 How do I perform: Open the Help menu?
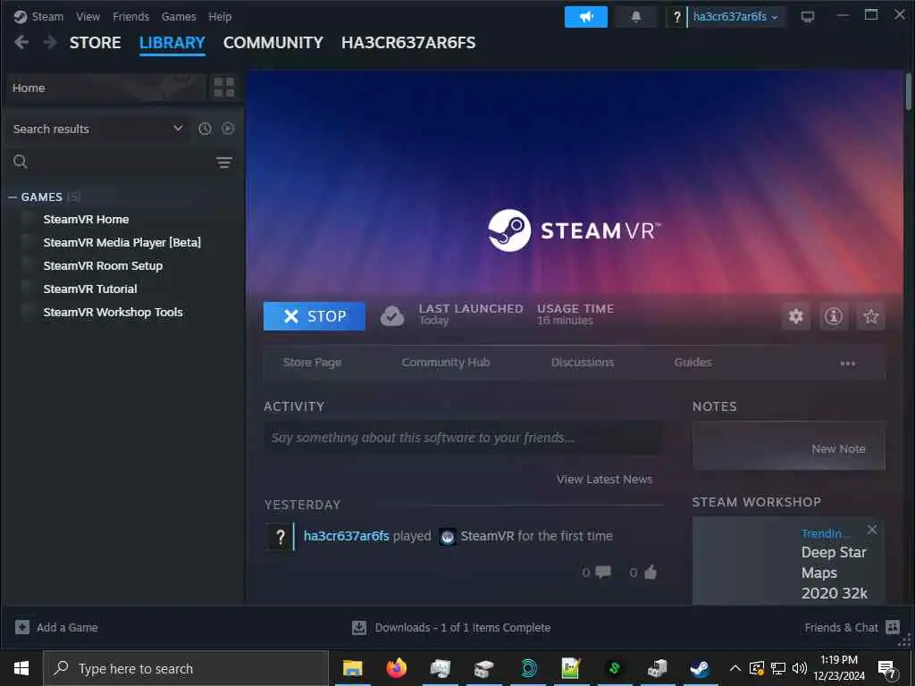(220, 16)
